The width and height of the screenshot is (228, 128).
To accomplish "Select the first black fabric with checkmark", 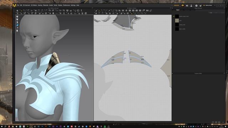I will click(177, 16).
